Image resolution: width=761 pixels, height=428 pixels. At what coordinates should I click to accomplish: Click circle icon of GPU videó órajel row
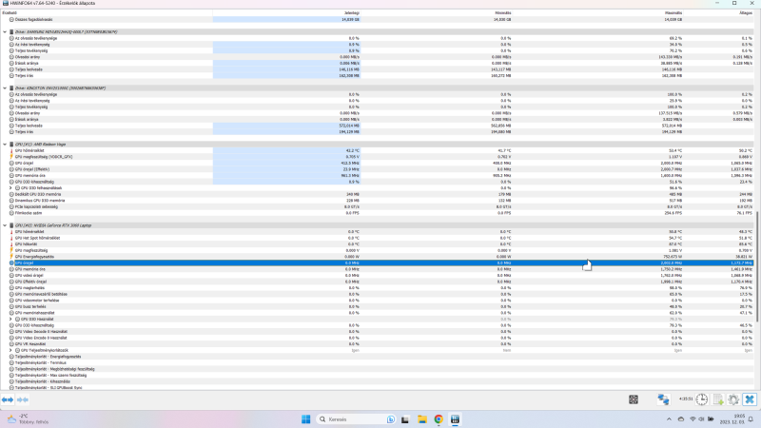(11, 275)
